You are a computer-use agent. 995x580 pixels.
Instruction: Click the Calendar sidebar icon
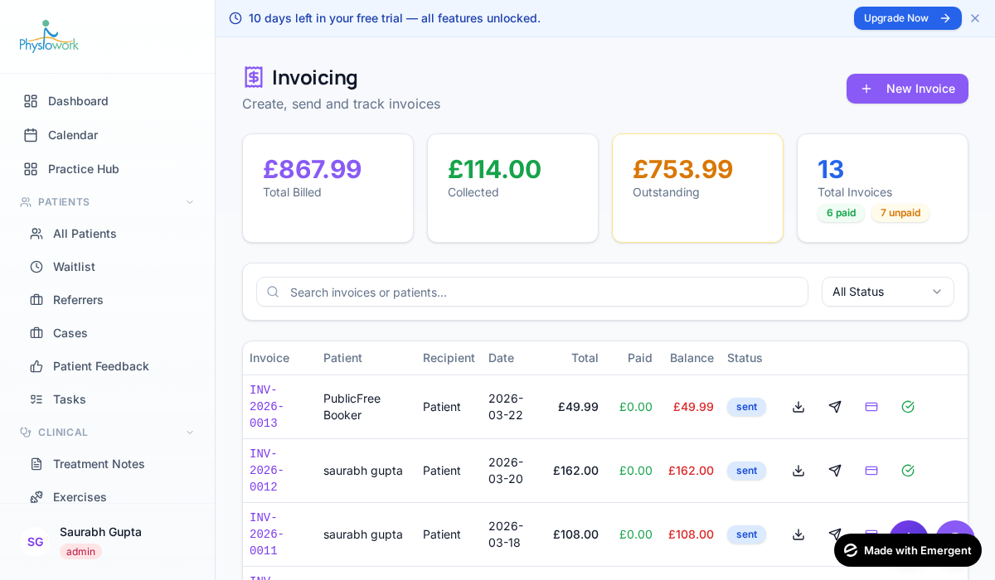pyautogui.click(x=31, y=135)
